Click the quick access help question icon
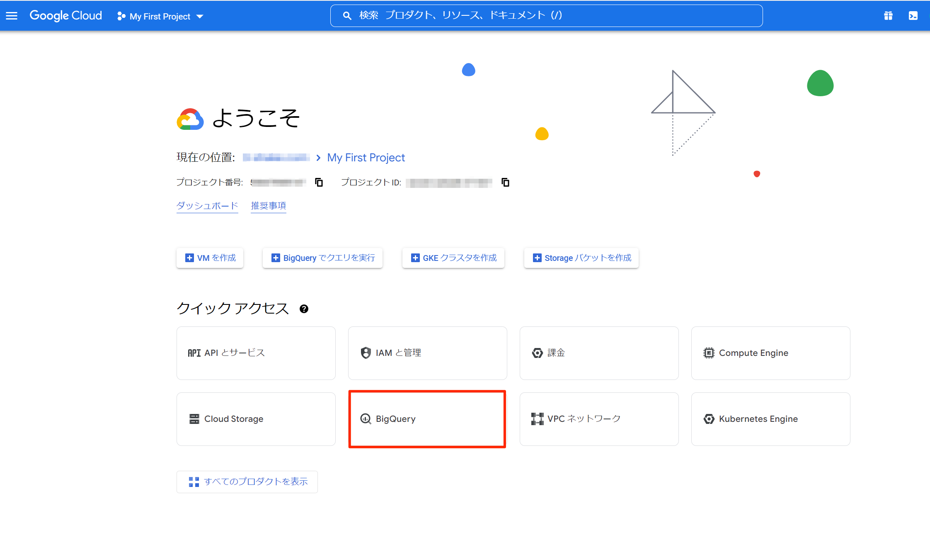Image resolution: width=930 pixels, height=550 pixels. point(304,309)
